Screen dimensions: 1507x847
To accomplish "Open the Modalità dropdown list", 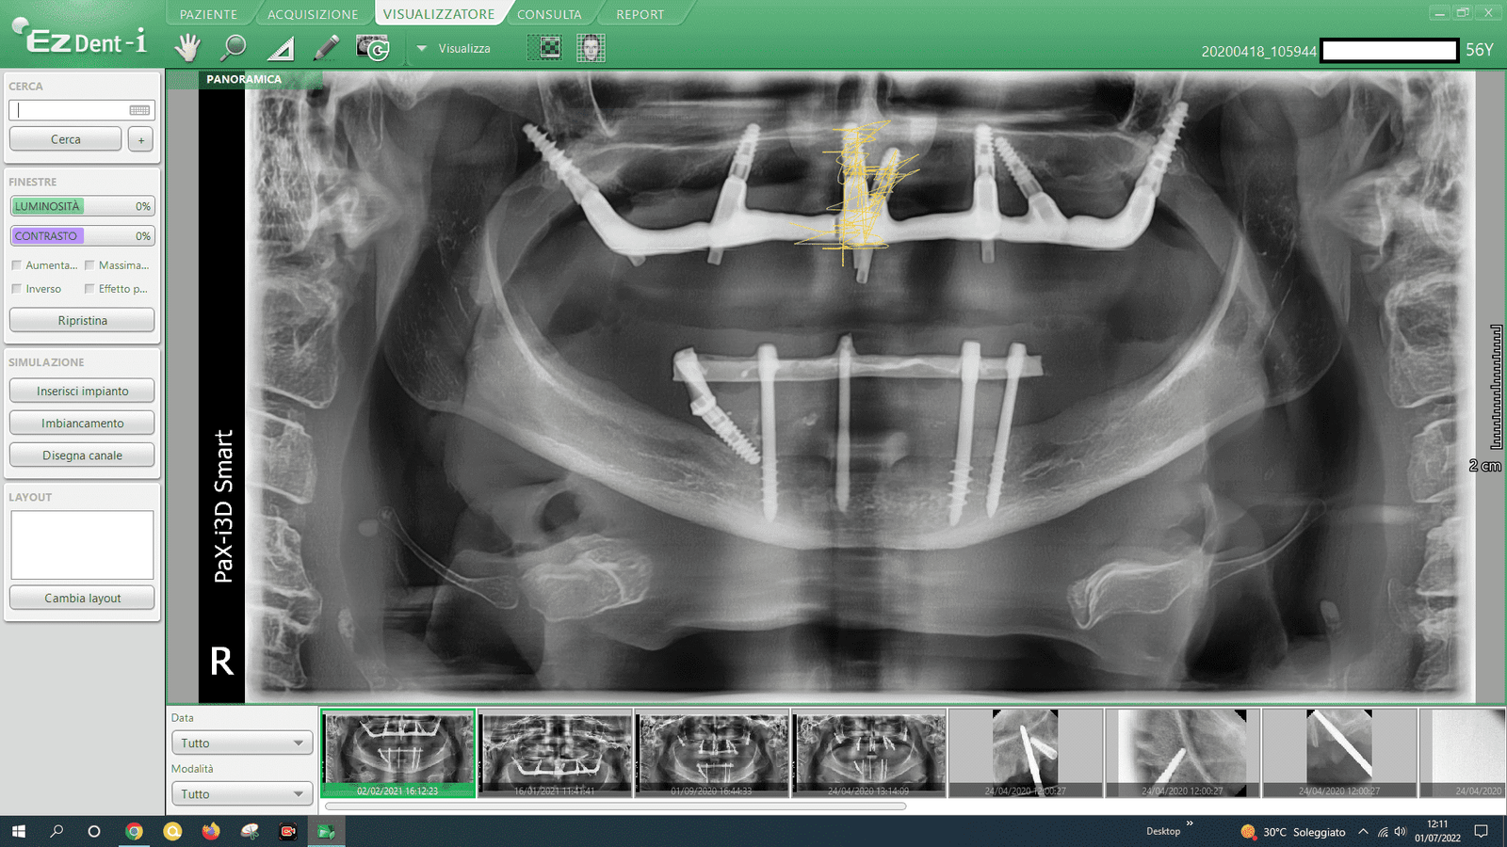I will click(241, 793).
